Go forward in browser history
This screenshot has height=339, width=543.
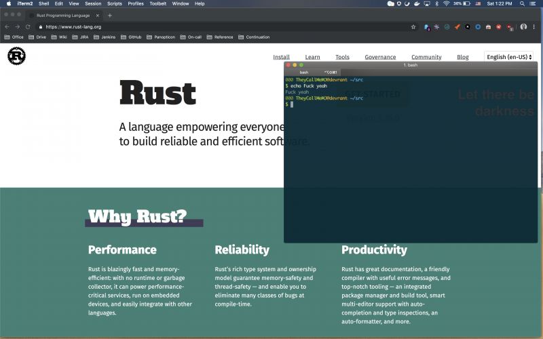18,26
